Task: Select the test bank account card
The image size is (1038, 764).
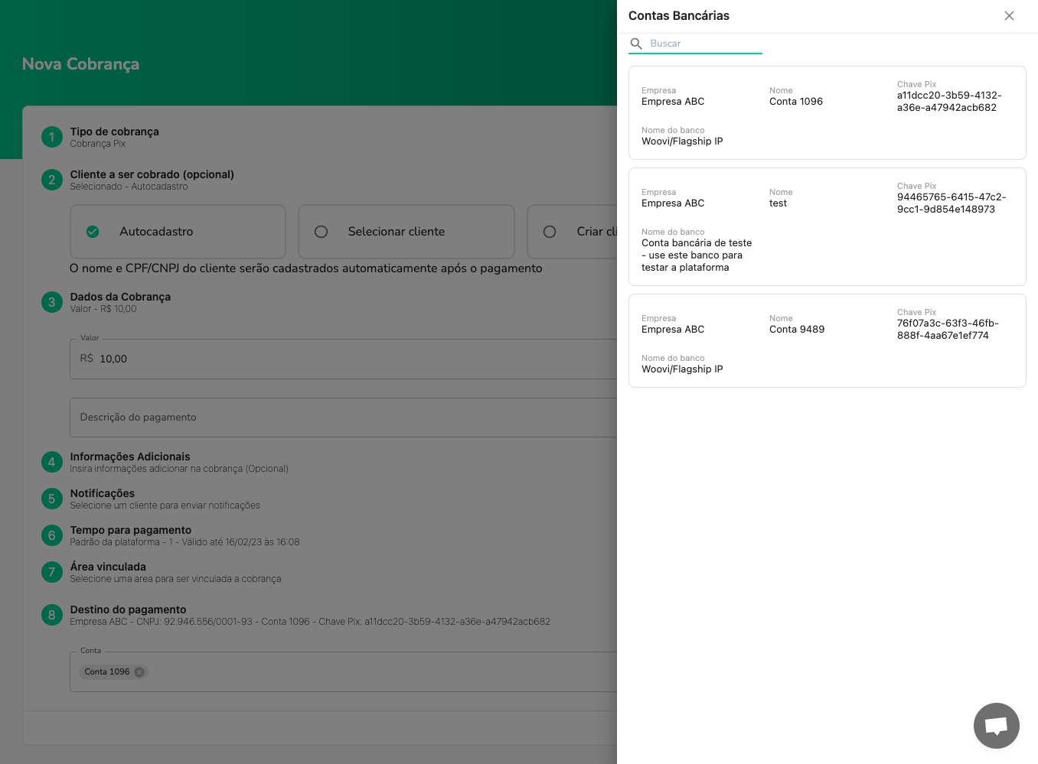Action: 827,226
